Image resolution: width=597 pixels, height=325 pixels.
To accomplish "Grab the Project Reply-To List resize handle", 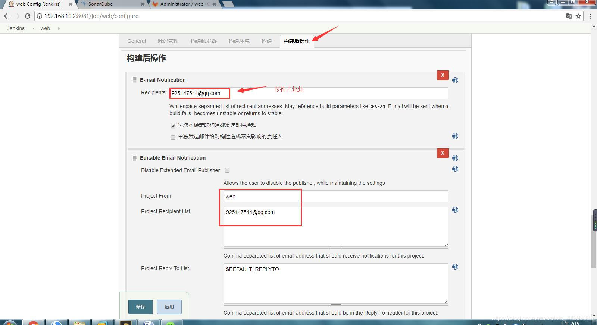I will (x=336, y=305).
